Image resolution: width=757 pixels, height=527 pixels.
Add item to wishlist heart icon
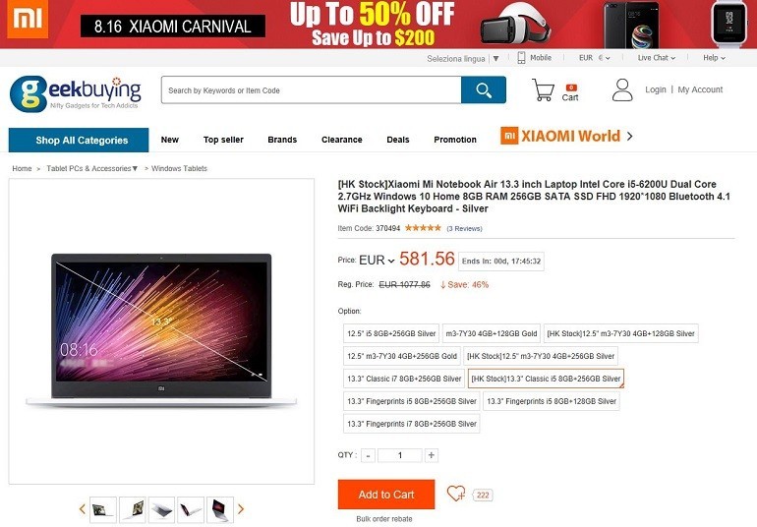click(x=456, y=494)
